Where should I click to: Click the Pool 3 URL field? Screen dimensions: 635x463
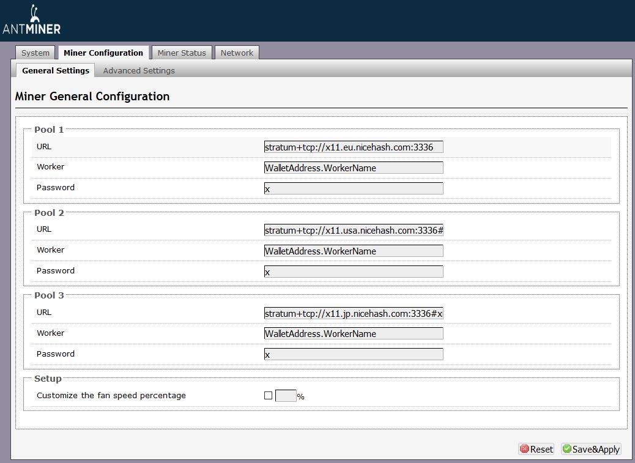click(x=354, y=313)
